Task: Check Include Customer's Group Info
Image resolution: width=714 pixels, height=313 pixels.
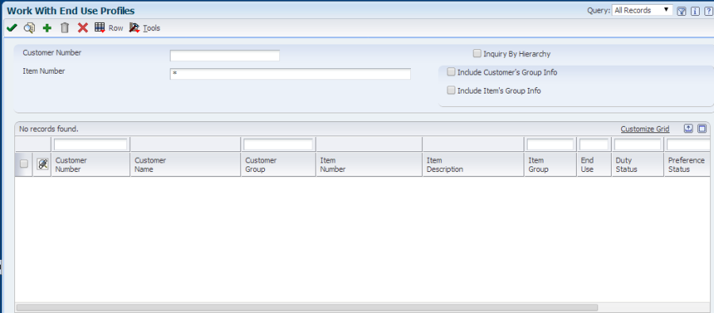Action: point(451,72)
